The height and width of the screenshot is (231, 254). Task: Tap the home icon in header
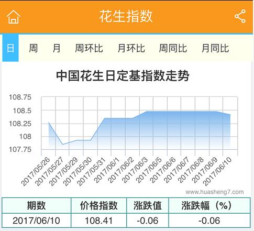[14, 17]
